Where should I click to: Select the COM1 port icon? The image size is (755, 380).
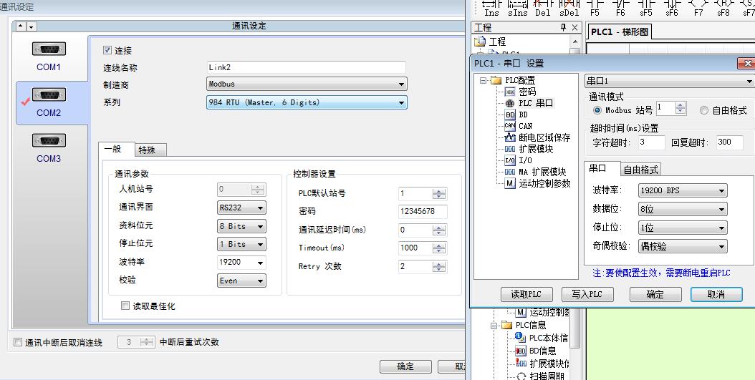click(x=49, y=50)
